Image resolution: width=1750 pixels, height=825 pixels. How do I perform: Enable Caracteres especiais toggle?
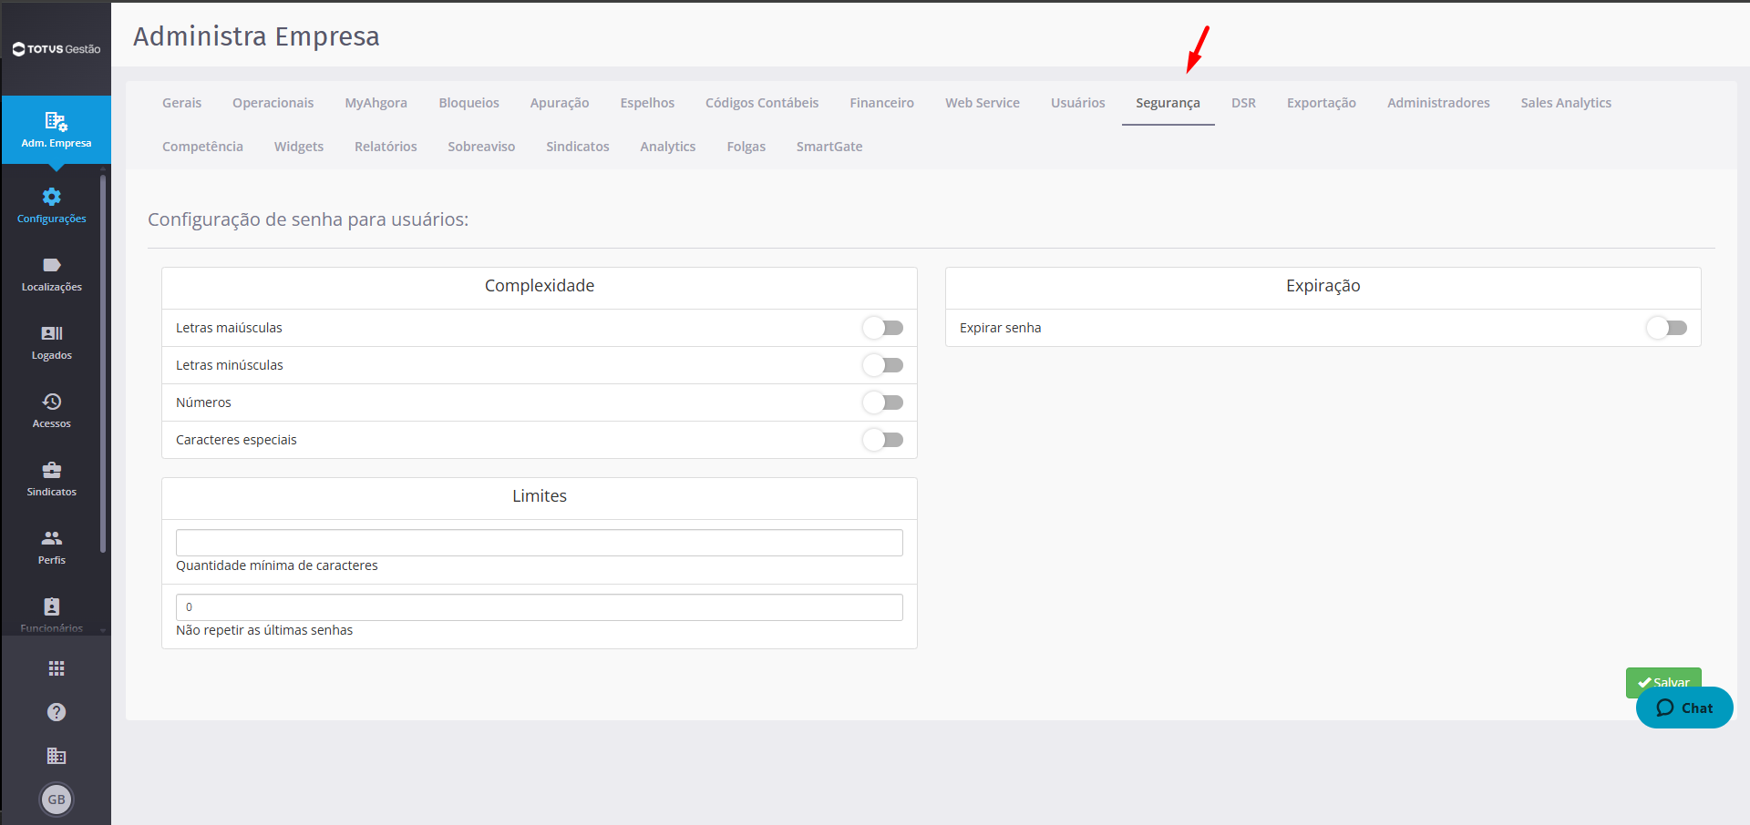882,440
